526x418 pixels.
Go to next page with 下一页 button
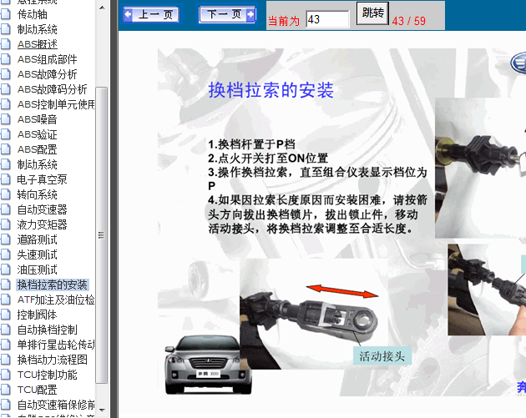point(227,14)
